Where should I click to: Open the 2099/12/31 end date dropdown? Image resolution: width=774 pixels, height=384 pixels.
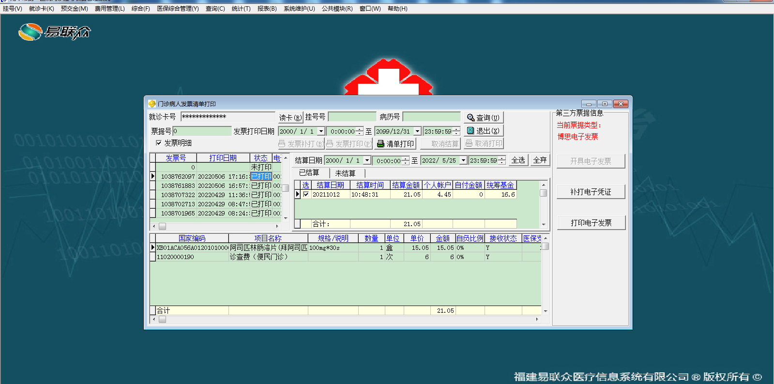[417, 131]
